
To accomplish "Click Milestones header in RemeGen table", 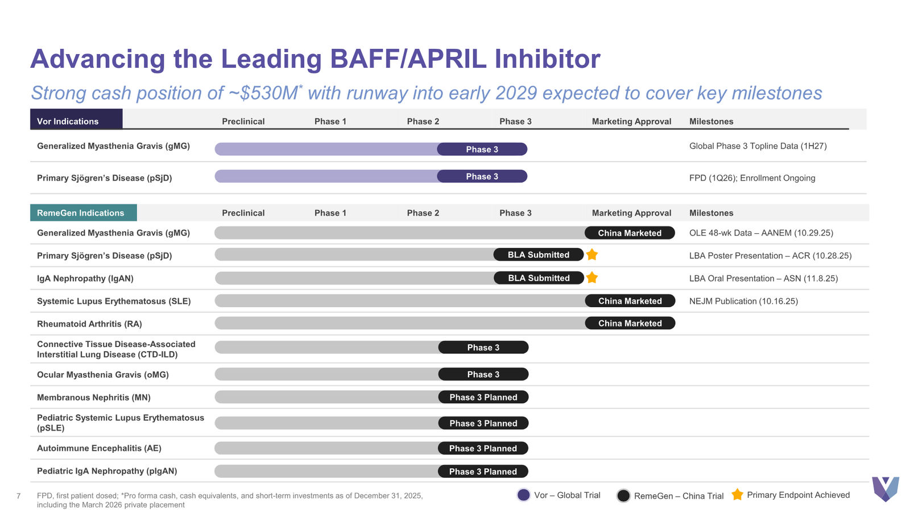I will [x=712, y=213].
